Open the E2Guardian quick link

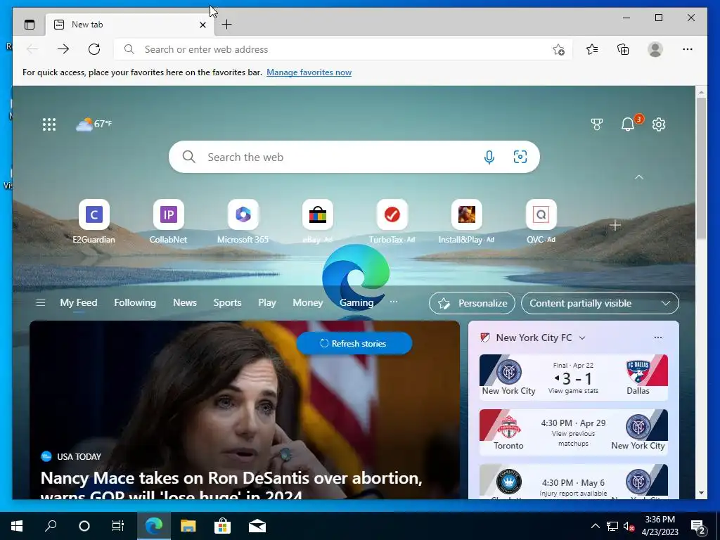coord(94,221)
